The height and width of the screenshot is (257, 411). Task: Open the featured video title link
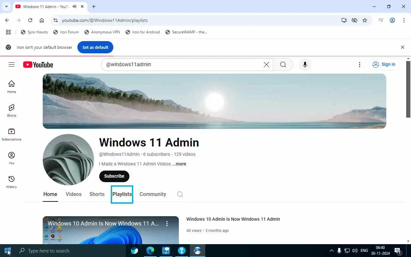(x=233, y=219)
